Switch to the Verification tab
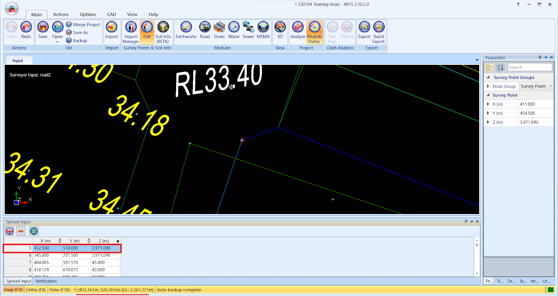This screenshot has height=296, width=558. [46, 281]
